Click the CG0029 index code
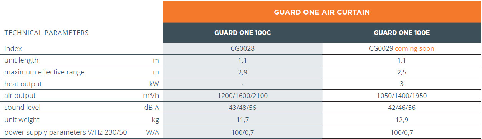Viewport: 482px width, 139px height. [x=381, y=49]
